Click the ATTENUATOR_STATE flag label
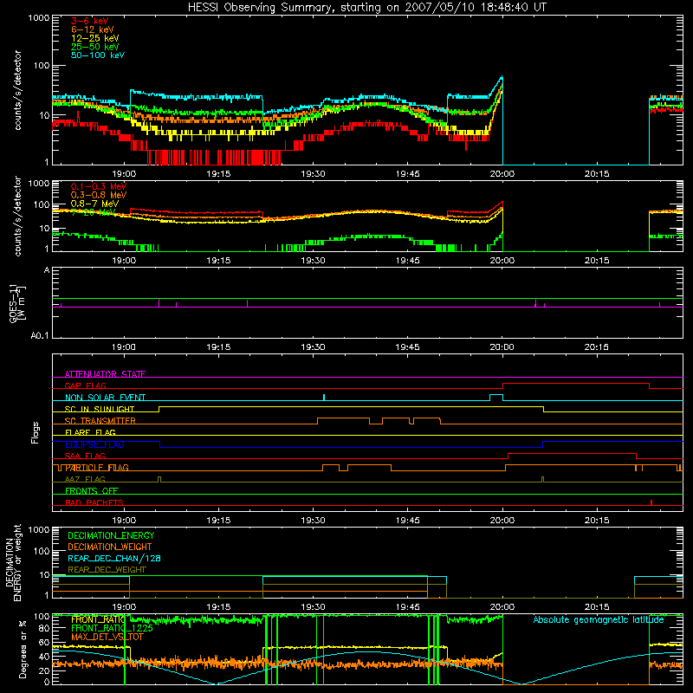This screenshot has width=693, height=693. [x=105, y=374]
